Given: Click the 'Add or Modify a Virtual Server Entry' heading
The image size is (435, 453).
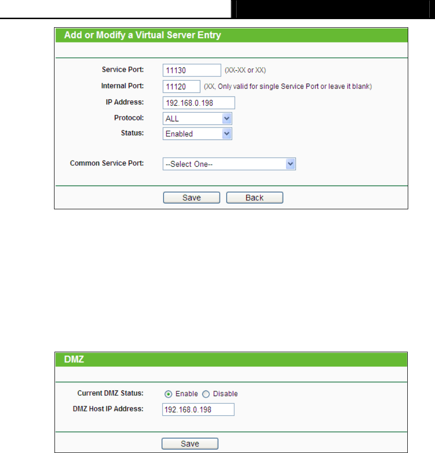Looking at the screenshot, I should click(x=142, y=35).
